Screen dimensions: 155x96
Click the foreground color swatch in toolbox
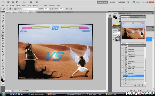point(2,80)
